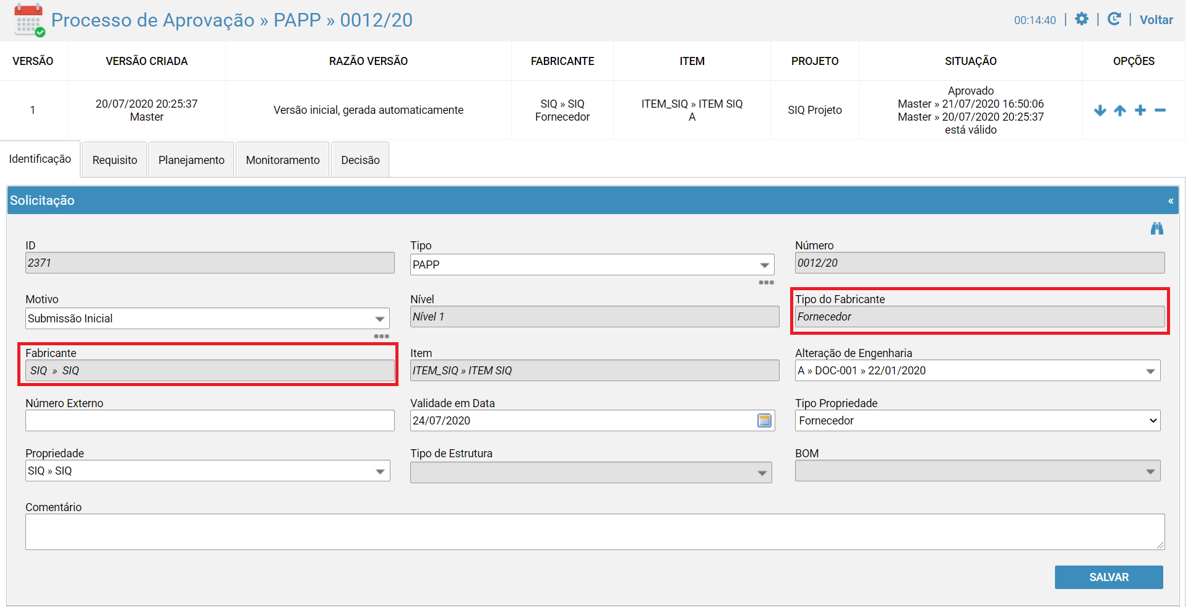Click the RAZÃO VERSÃO column header

point(368,61)
